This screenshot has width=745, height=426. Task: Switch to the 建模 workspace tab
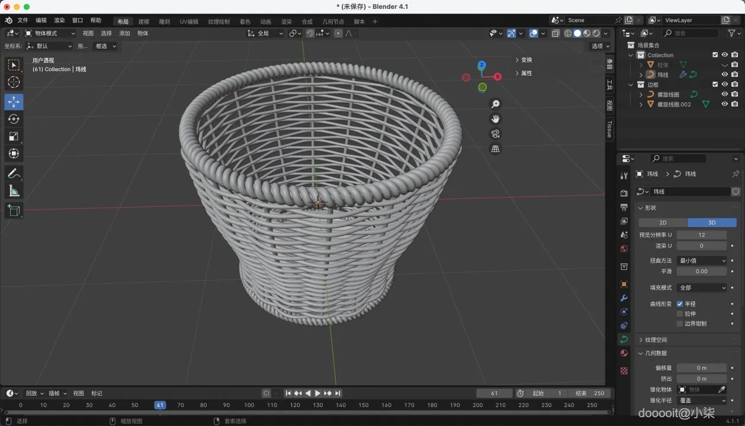pos(144,22)
